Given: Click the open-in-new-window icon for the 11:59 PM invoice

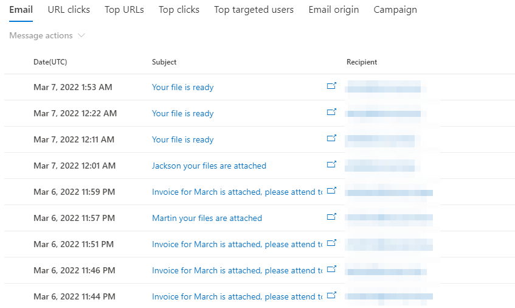Looking at the screenshot, I should coord(331,191).
